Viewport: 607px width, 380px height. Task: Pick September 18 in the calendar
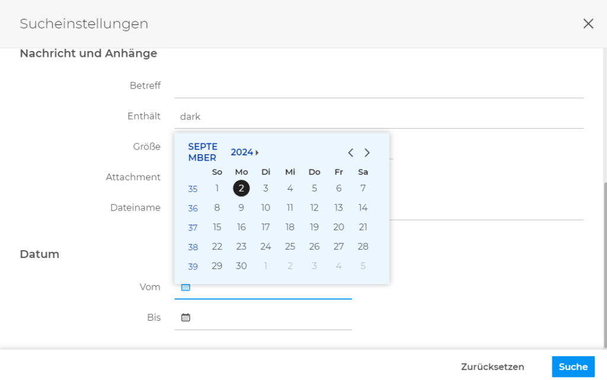290,227
